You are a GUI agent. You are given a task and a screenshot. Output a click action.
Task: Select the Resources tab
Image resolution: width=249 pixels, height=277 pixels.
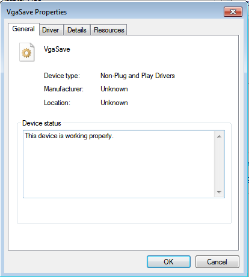click(109, 30)
